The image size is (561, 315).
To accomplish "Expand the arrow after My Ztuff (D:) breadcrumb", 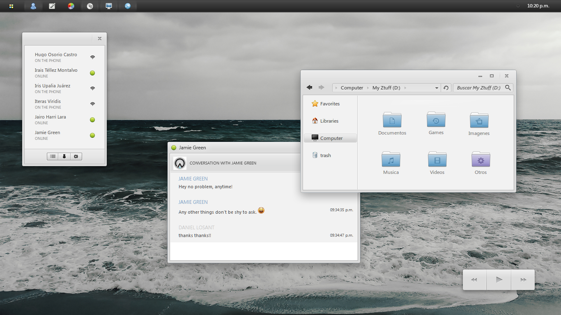I will pyautogui.click(x=405, y=88).
